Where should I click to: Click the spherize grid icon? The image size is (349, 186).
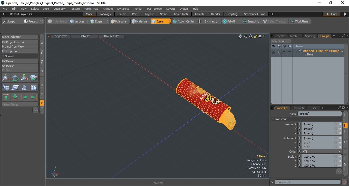point(34,87)
